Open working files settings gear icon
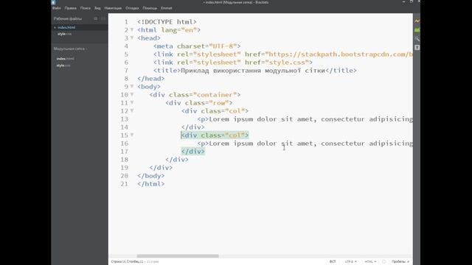Viewport: 472px width, 265px height. [96, 18]
